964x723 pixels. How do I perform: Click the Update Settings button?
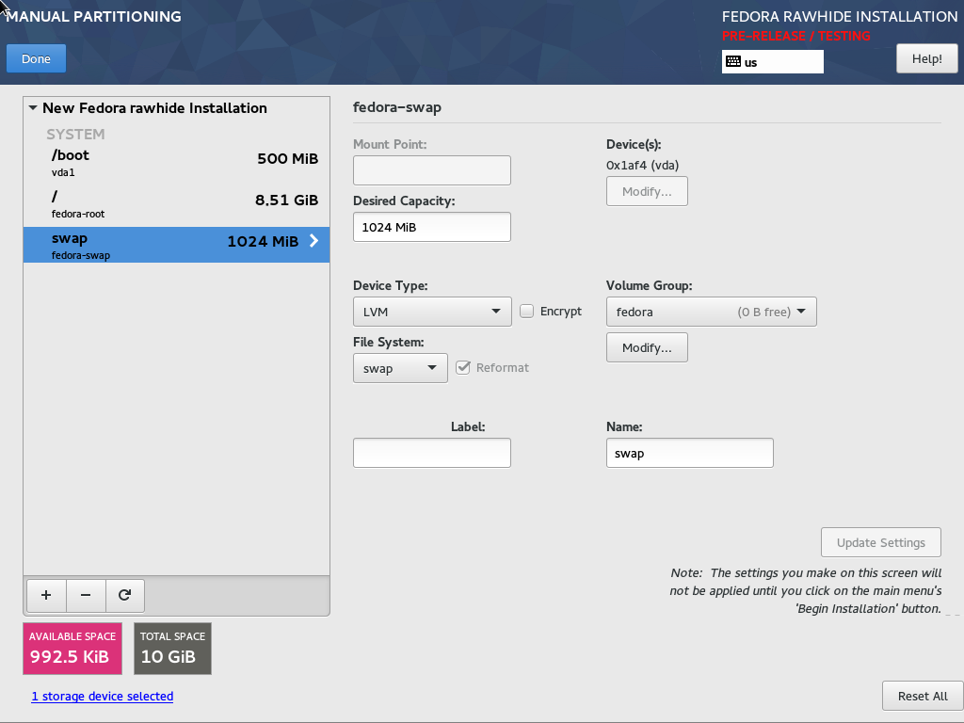(881, 542)
